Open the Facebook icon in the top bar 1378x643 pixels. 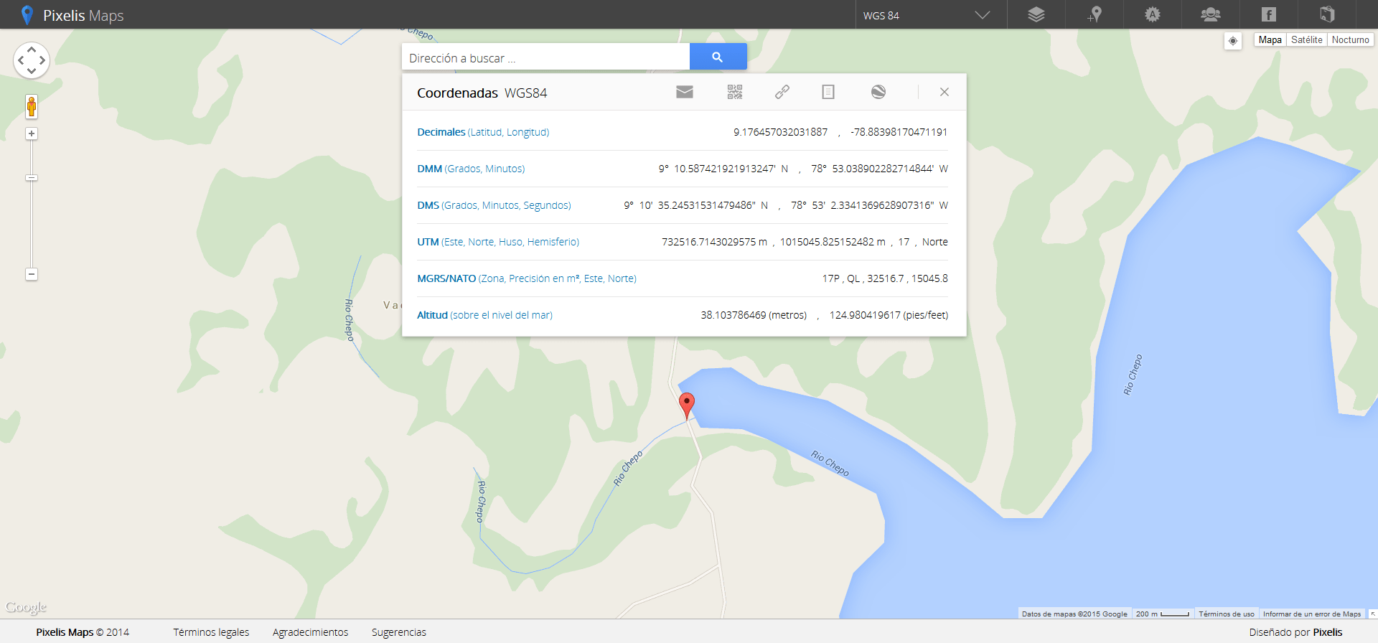(1269, 14)
